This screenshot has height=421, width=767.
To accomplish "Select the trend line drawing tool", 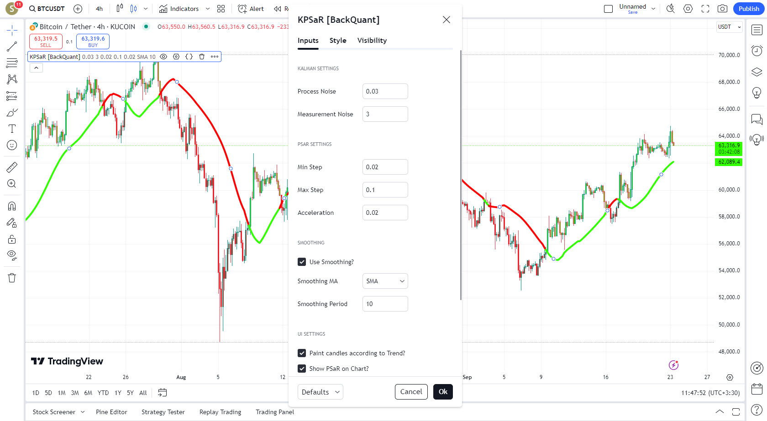I will point(12,47).
